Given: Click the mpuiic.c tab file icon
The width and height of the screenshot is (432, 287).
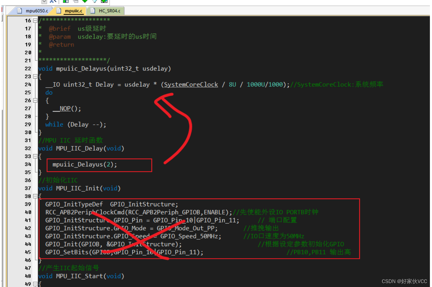Looking at the screenshot, I should click(59, 11).
